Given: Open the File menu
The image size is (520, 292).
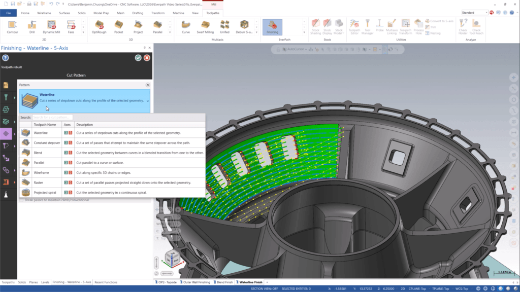Looking at the screenshot, I should [9, 13].
